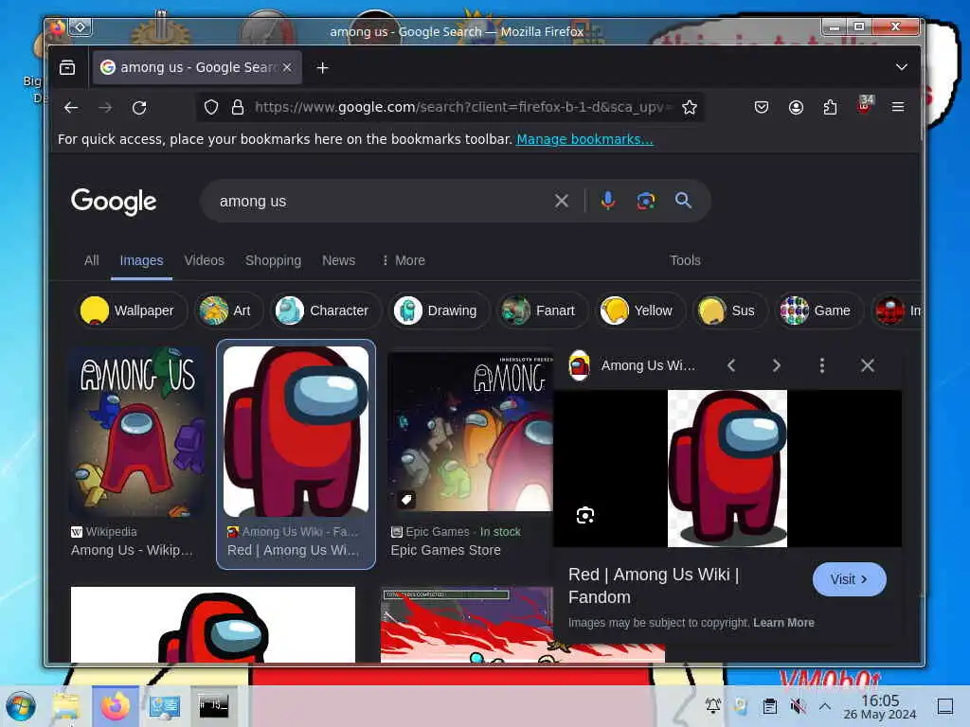Open file manager from the taskbar

click(x=66, y=706)
